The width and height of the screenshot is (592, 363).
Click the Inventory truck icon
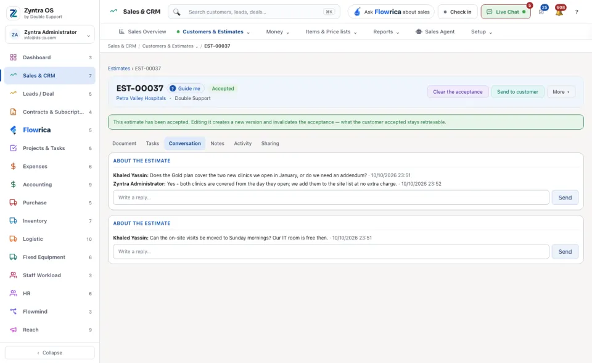pyautogui.click(x=13, y=221)
